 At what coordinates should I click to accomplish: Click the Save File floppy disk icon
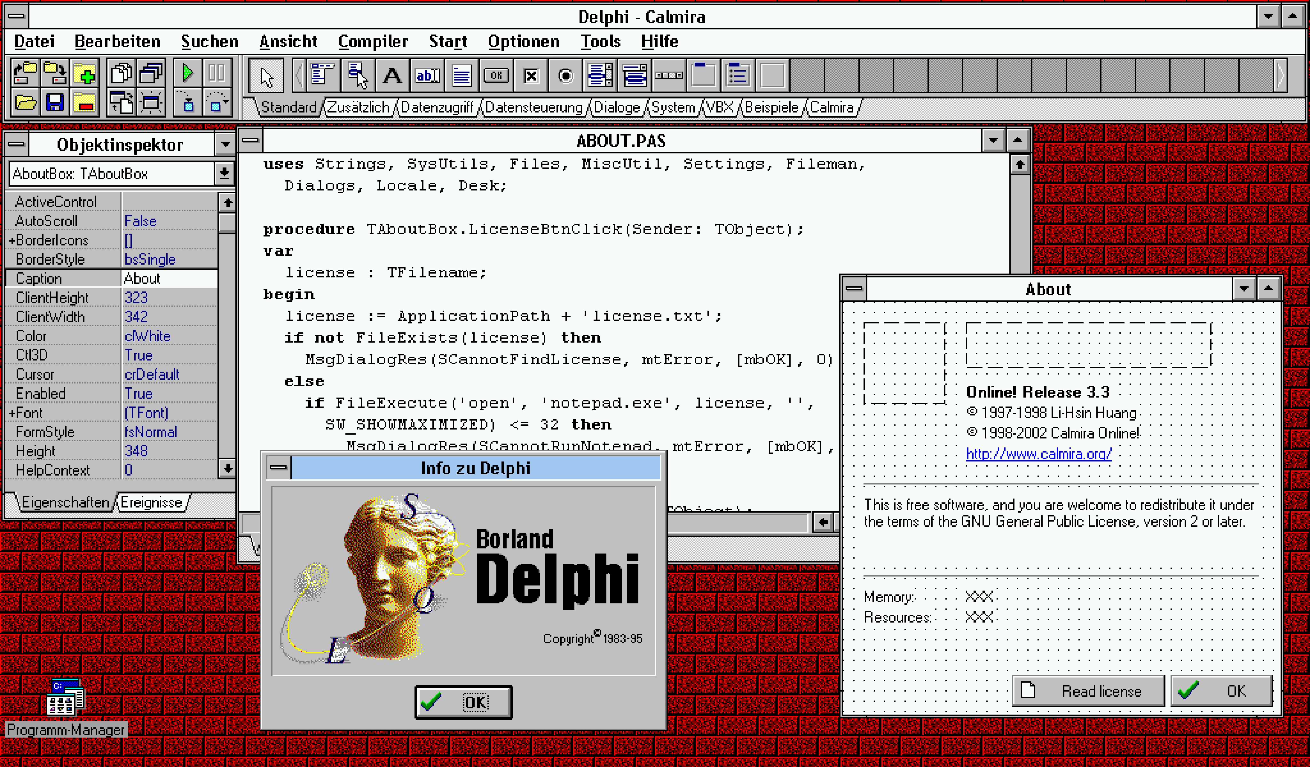tap(55, 102)
